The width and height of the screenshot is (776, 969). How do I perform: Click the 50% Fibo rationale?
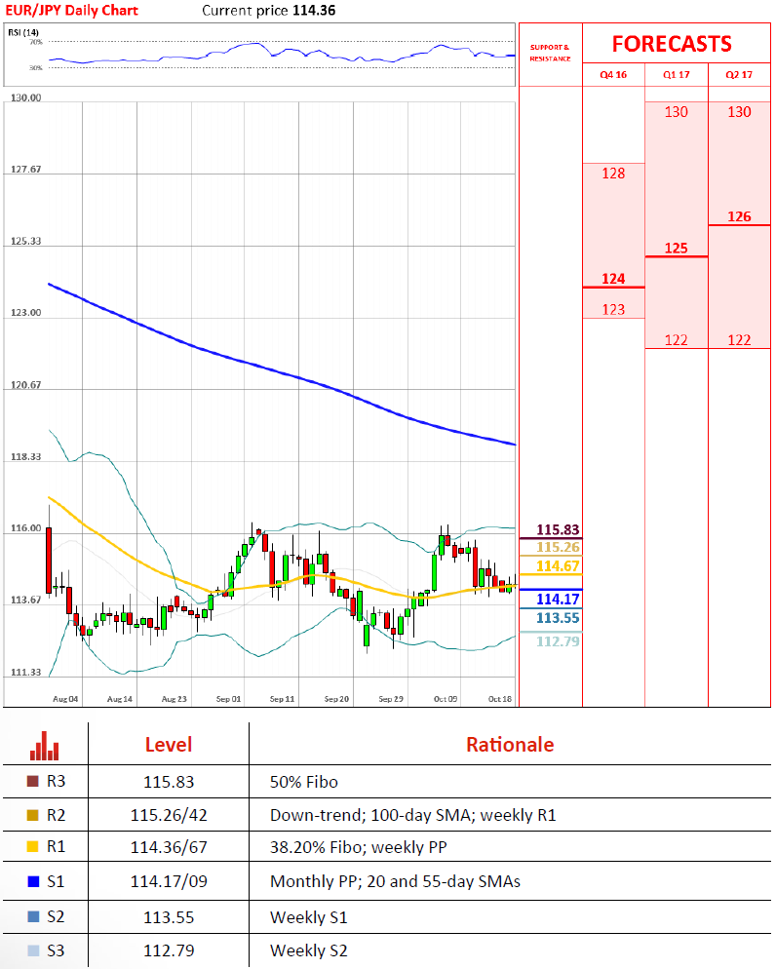304,783
